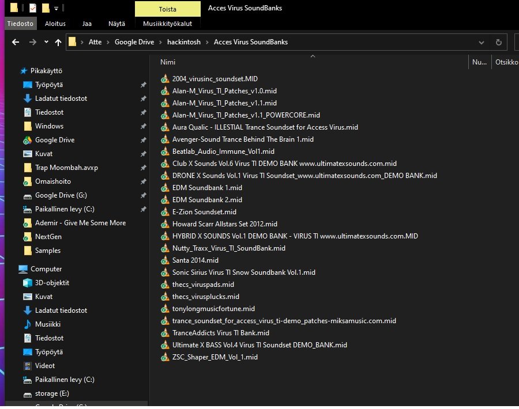Sort by the Nimi column header

[168, 62]
